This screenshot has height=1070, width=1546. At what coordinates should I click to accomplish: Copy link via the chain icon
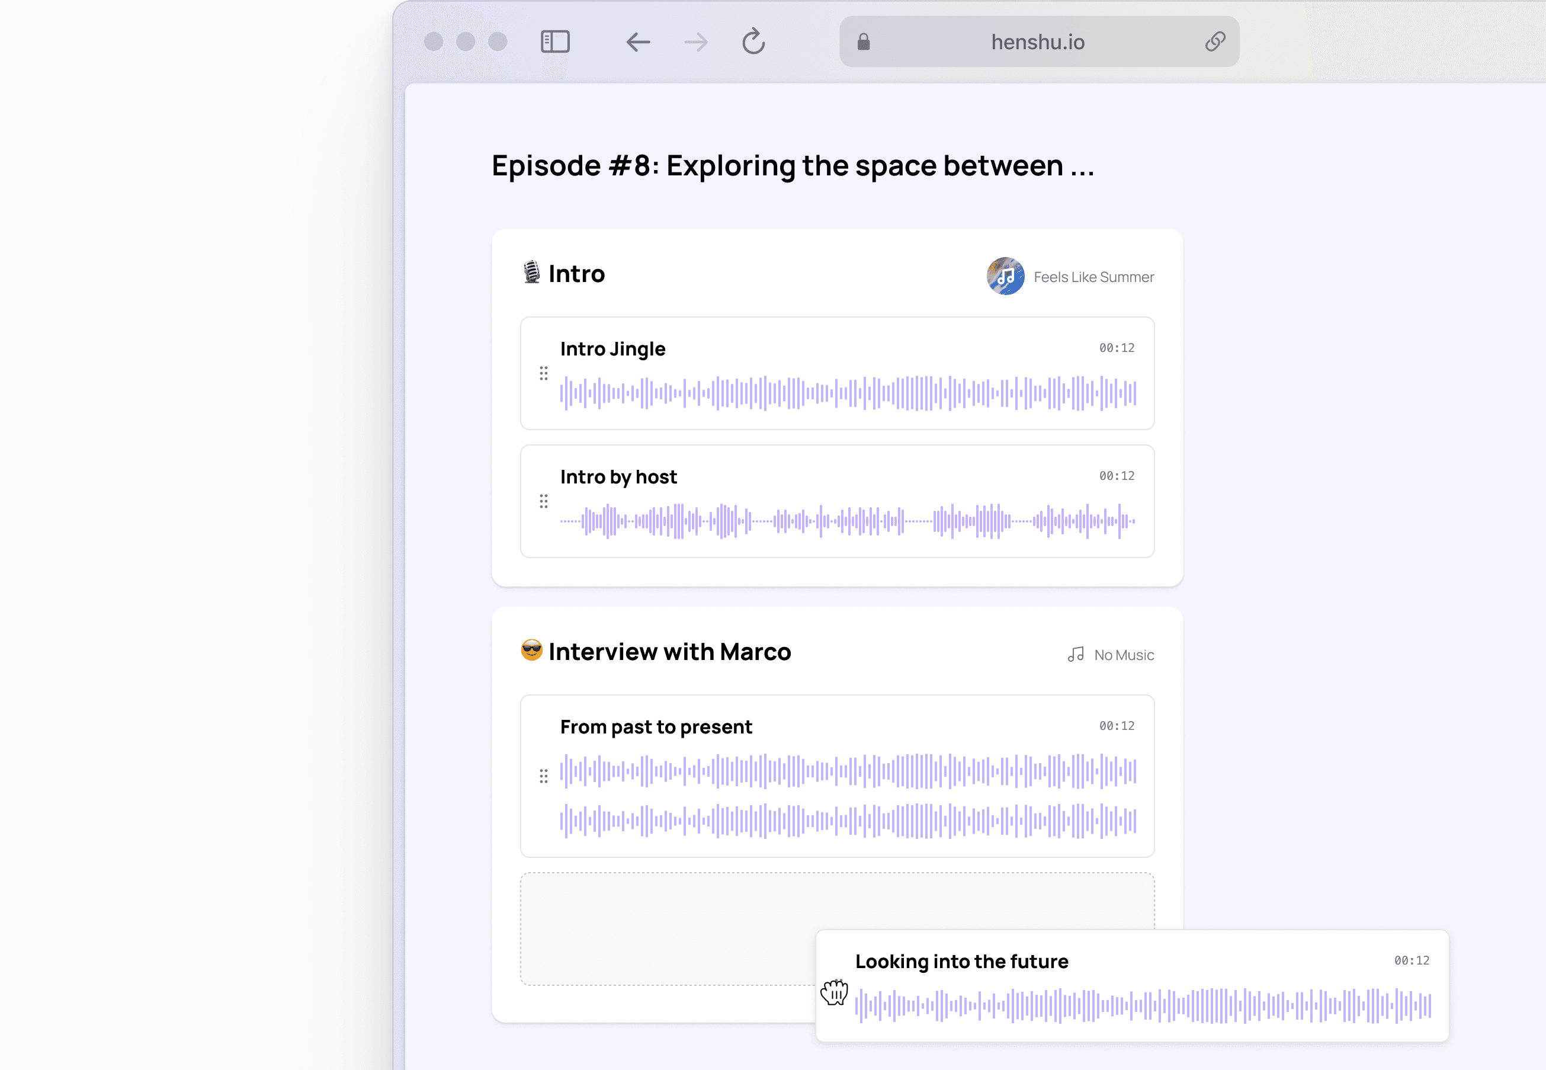[x=1215, y=41]
